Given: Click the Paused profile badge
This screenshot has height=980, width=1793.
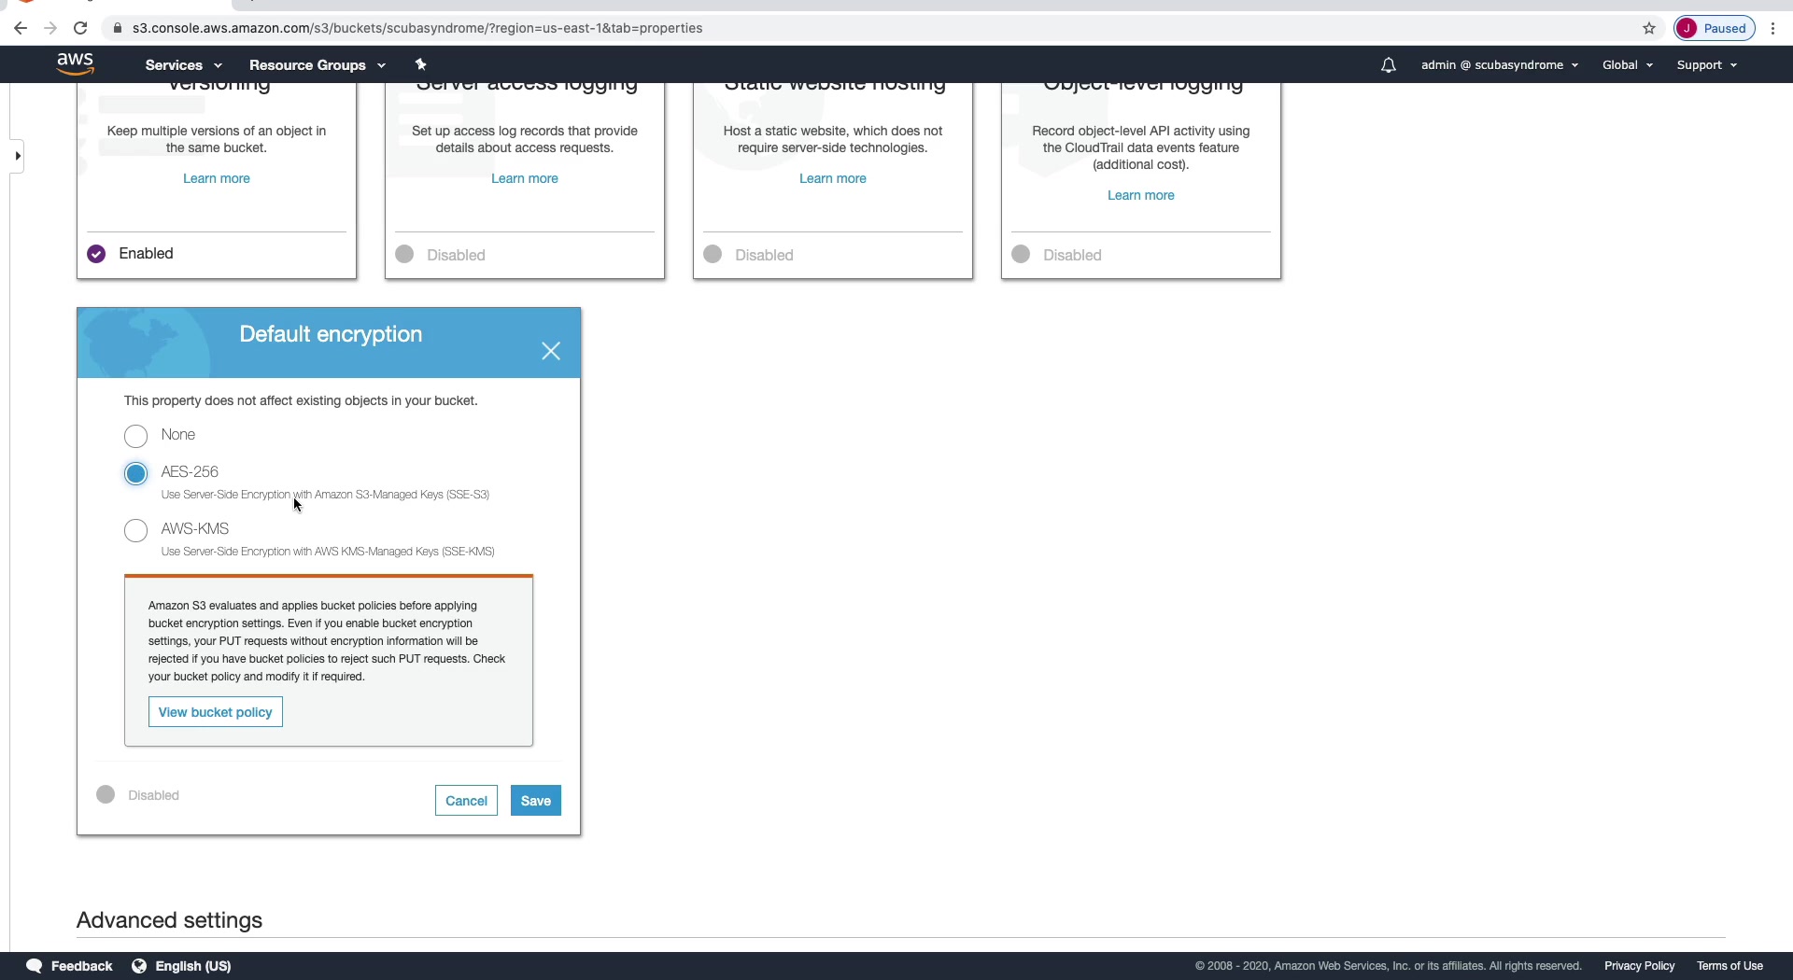Looking at the screenshot, I should coord(1715,28).
